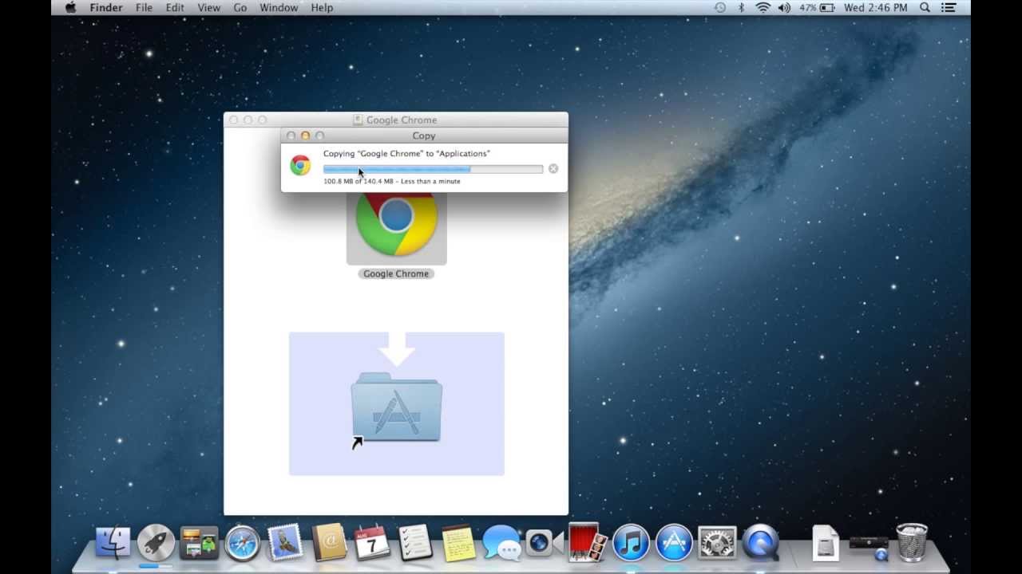This screenshot has width=1022, height=574.
Task: Open the Bluetooth menu bar icon
Action: (x=743, y=8)
